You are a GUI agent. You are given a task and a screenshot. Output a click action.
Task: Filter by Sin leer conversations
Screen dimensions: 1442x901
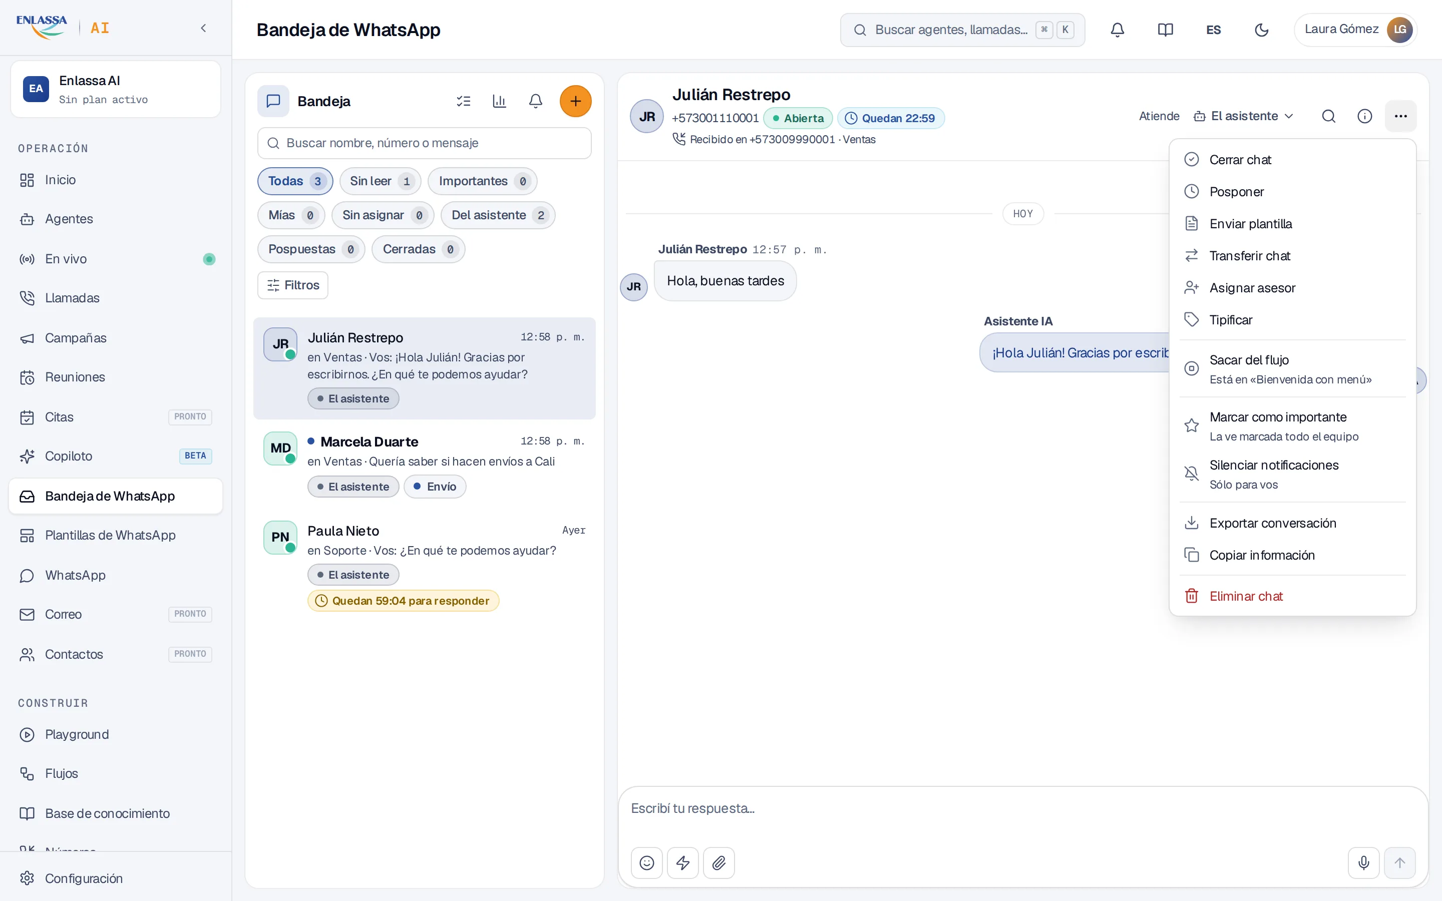tap(380, 181)
